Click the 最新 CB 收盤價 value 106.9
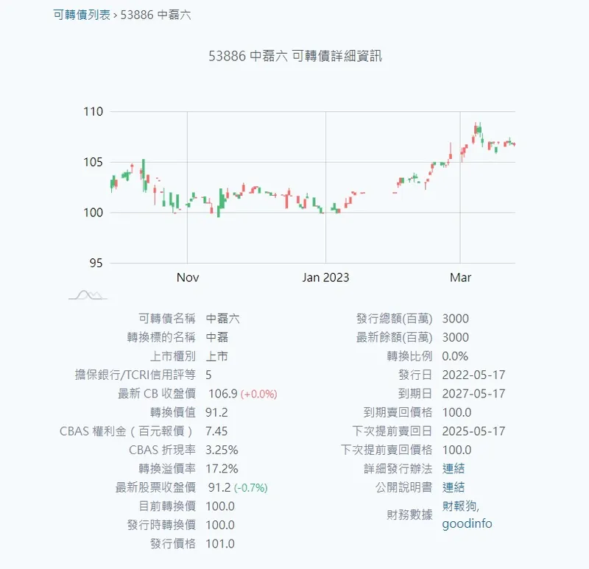 tap(222, 394)
